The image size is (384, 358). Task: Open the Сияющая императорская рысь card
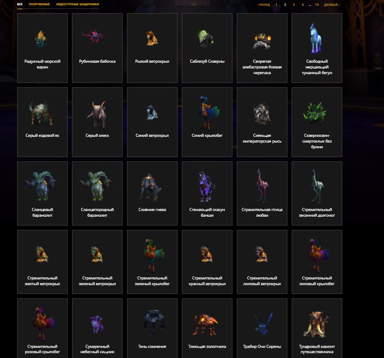click(x=262, y=122)
